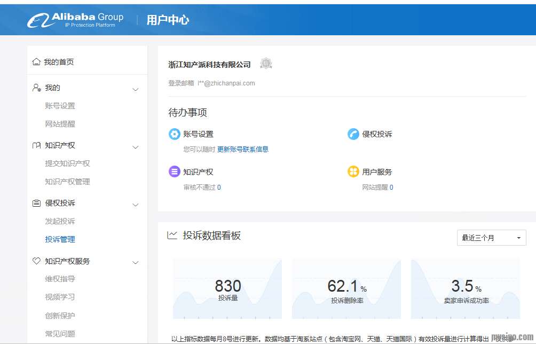Click the chart icon beside 投诉数据看板

(x=172, y=235)
